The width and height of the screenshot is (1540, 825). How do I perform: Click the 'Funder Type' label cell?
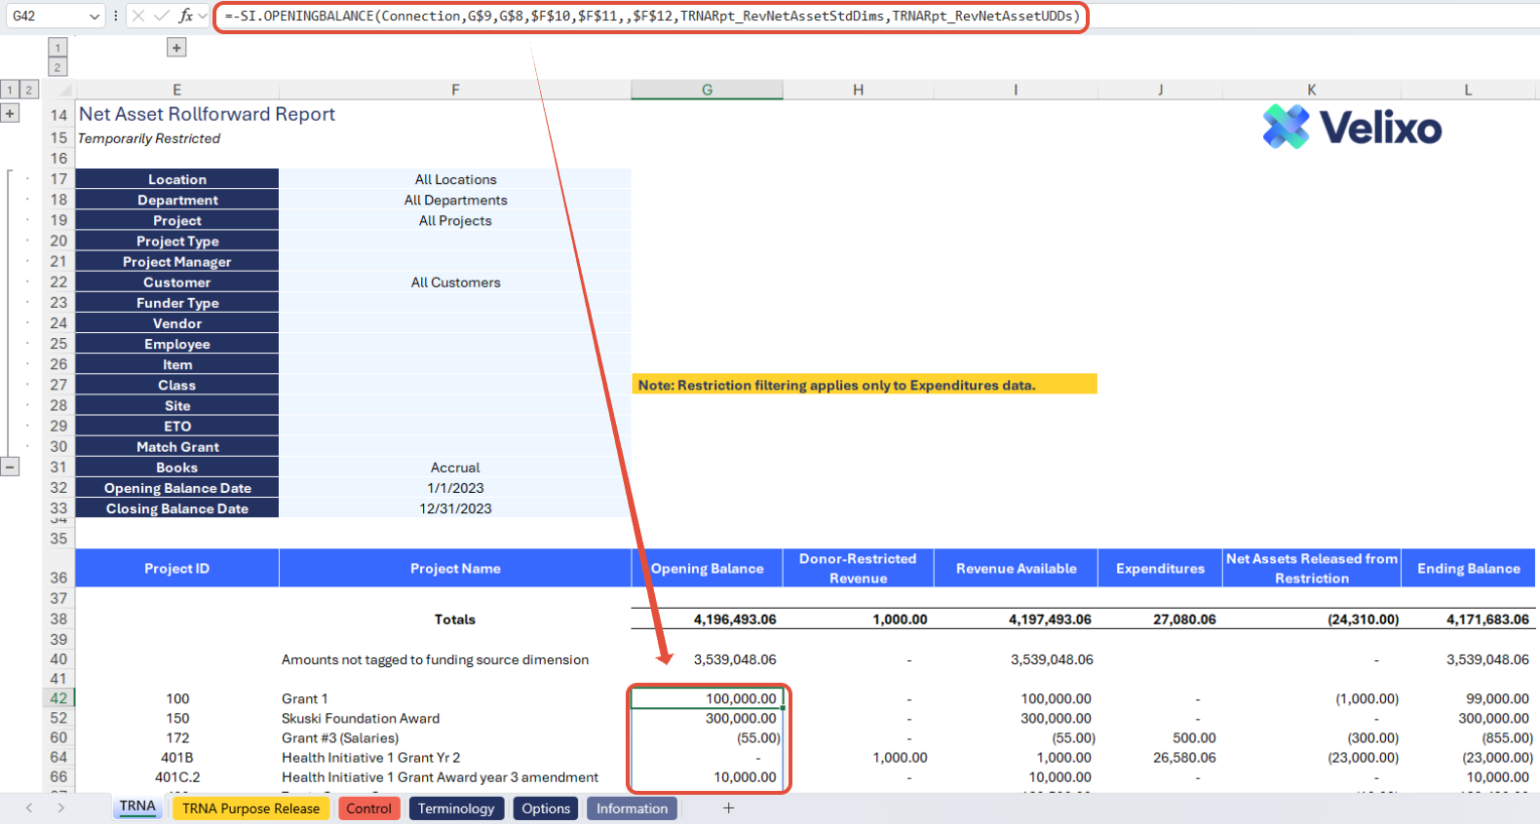tap(177, 303)
